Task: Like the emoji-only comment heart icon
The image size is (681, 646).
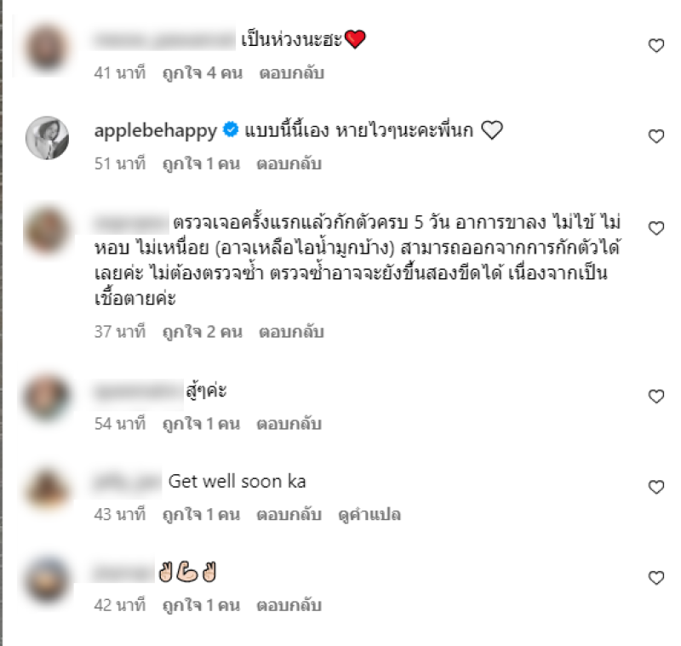Action: (x=655, y=578)
